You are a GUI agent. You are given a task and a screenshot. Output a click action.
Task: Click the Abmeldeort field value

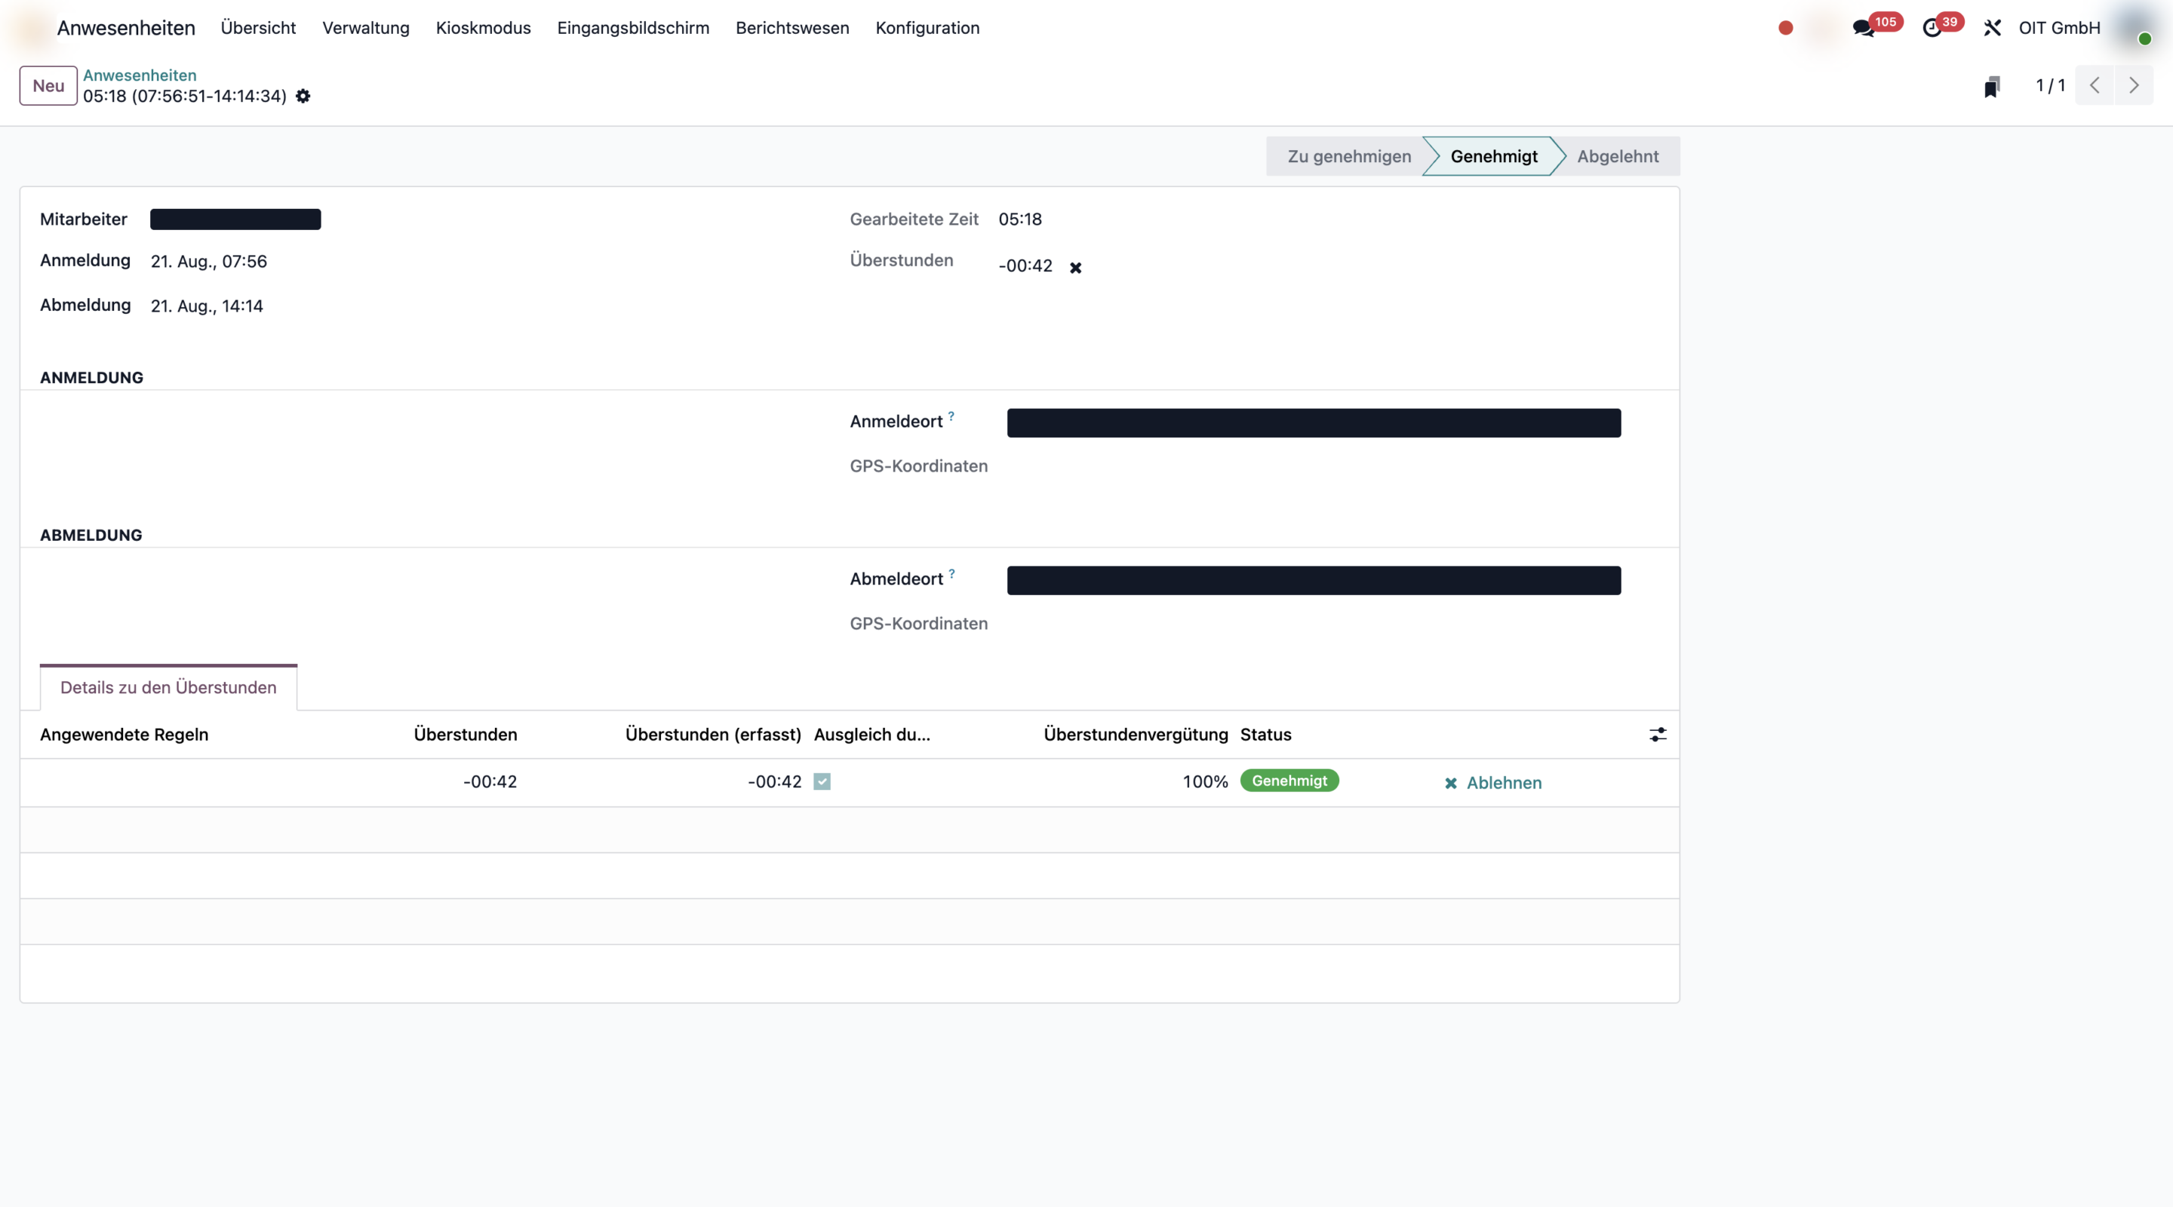[x=1314, y=580]
